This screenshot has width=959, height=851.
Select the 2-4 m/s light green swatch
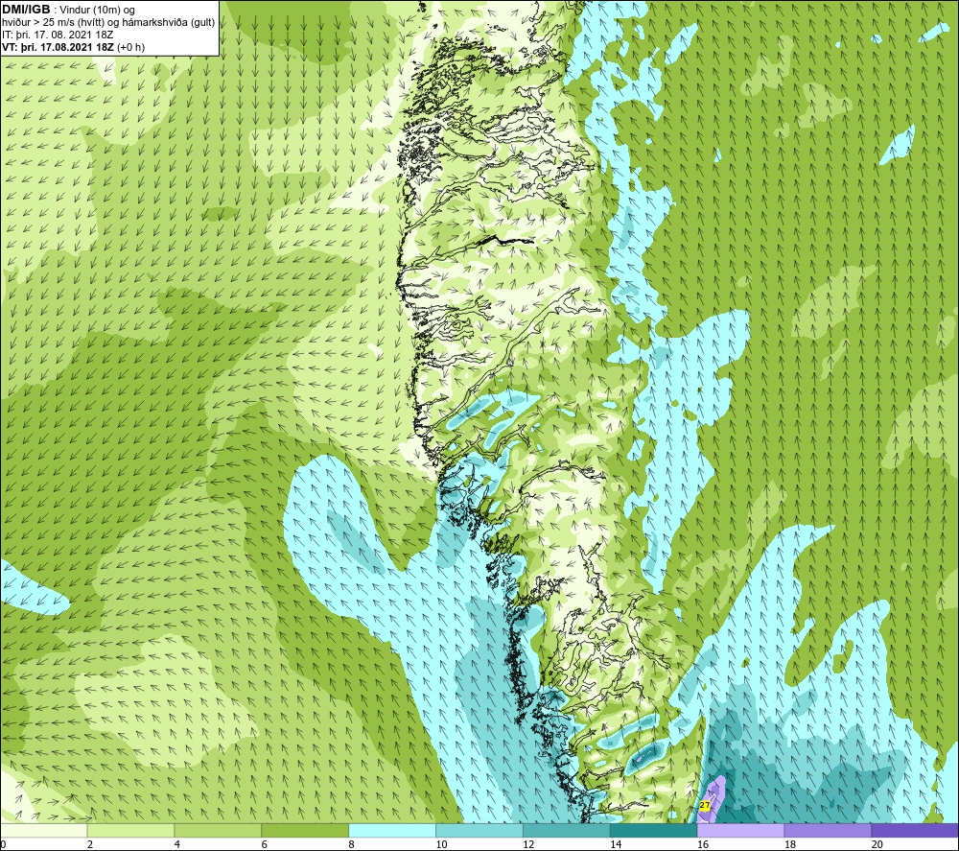(x=130, y=830)
